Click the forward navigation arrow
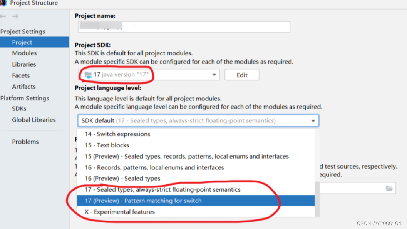This screenshot has height=229, width=407. (x=15, y=16)
